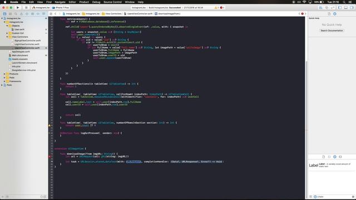The height and width of the screenshot is (200, 356).
Task: Show the File inspector
Action: [x=329, y=14]
